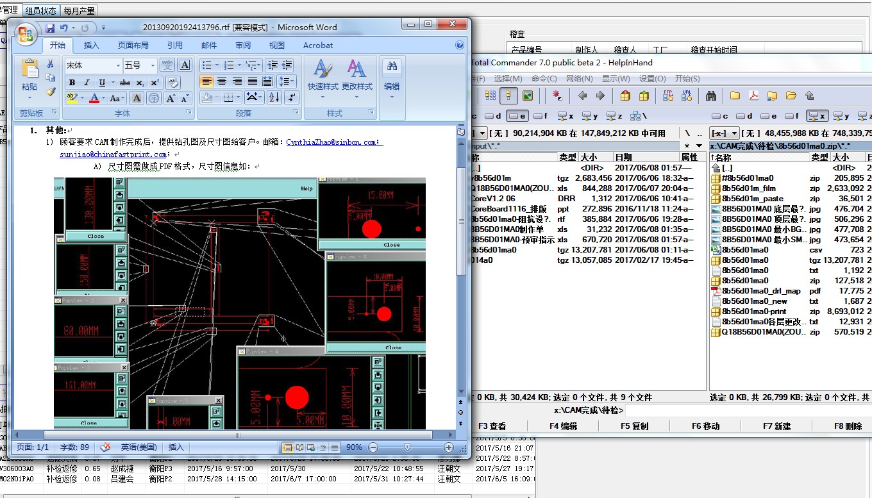The width and height of the screenshot is (872, 498).
Task: Decrease paragraph indent in Word
Action: click(x=272, y=65)
